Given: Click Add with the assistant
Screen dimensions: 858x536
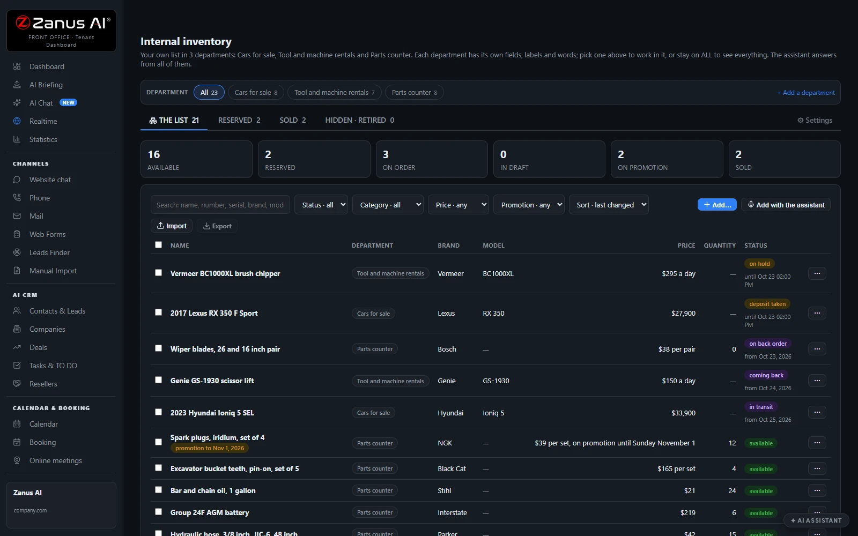Looking at the screenshot, I should pyautogui.click(x=786, y=205).
